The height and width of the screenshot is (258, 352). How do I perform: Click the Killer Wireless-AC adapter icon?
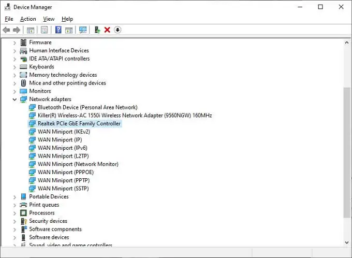click(32, 116)
